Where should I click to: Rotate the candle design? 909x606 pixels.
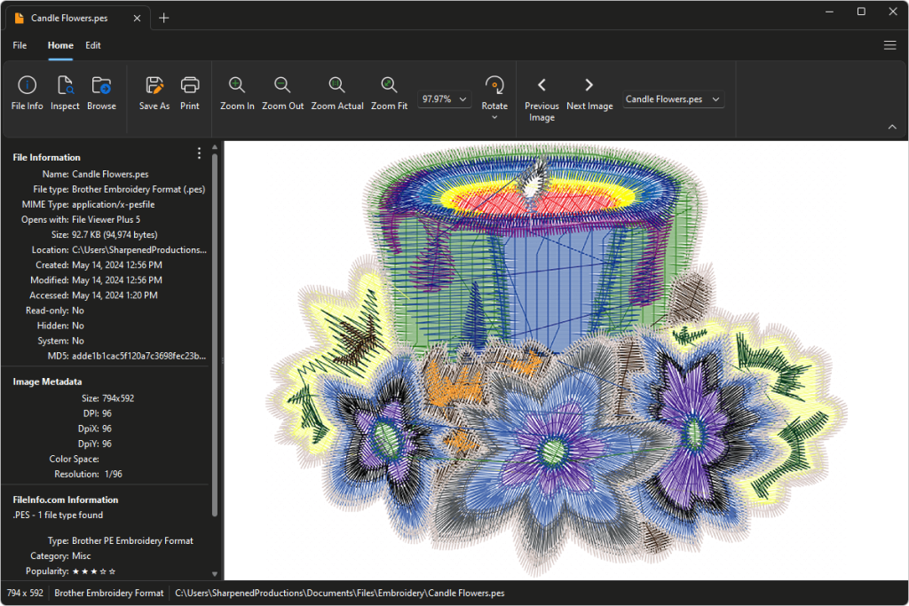(x=494, y=89)
